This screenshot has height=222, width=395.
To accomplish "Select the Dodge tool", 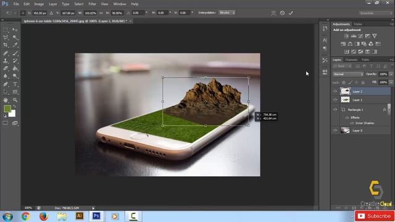I will click(x=15, y=76).
